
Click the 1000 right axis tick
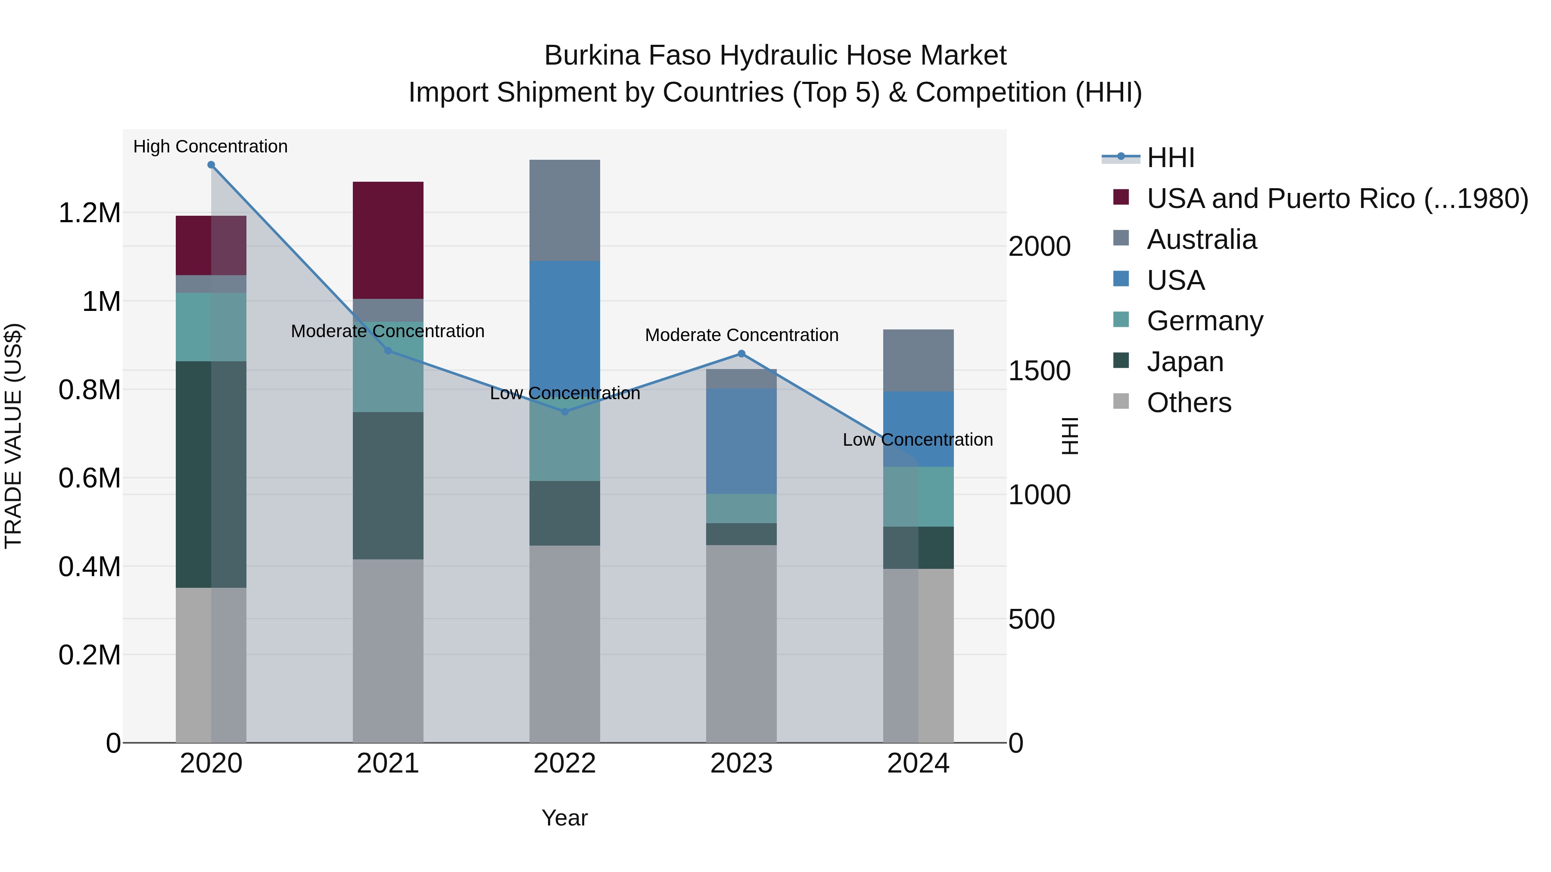(1039, 495)
